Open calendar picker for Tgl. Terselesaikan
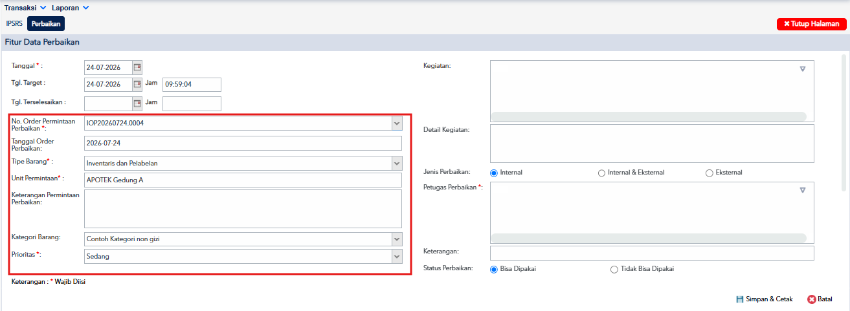 point(137,103)
